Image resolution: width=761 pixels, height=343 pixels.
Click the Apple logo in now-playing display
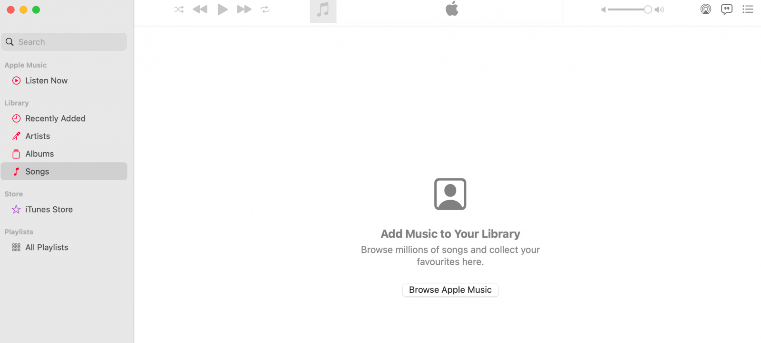[452, 9]
